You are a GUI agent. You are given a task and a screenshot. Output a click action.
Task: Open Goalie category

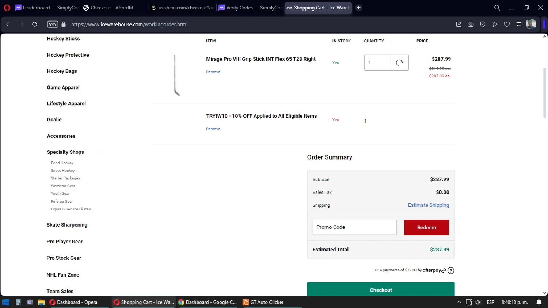(54, 120)
